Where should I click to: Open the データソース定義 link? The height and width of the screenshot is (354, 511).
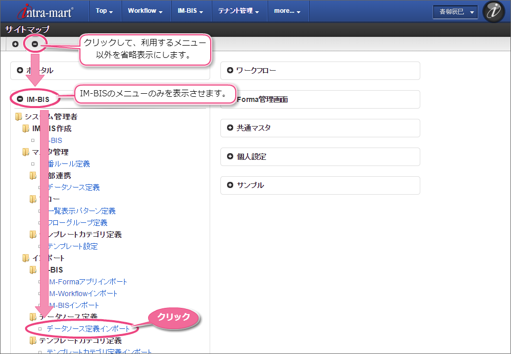click(74, 188)
